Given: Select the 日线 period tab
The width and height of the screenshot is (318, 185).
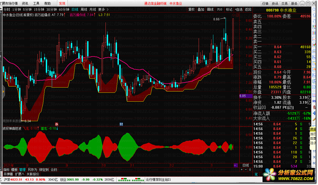Looking at the screenshot, I should [x=75, y=9].
